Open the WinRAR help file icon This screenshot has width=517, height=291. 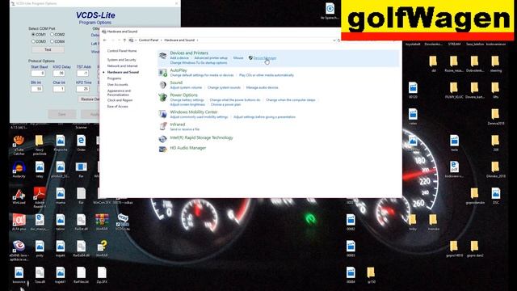click(102, 247)
